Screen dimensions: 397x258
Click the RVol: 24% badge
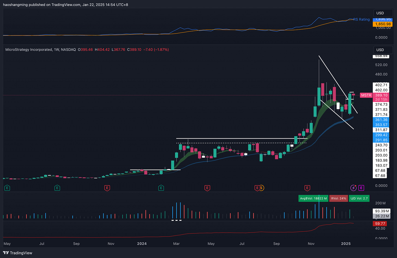(339, 198)
